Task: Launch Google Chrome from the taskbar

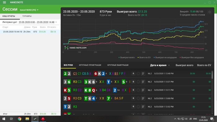Action: click(19, 119)
